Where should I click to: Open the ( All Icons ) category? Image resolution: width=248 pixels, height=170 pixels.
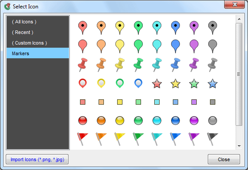coord(24,22)
